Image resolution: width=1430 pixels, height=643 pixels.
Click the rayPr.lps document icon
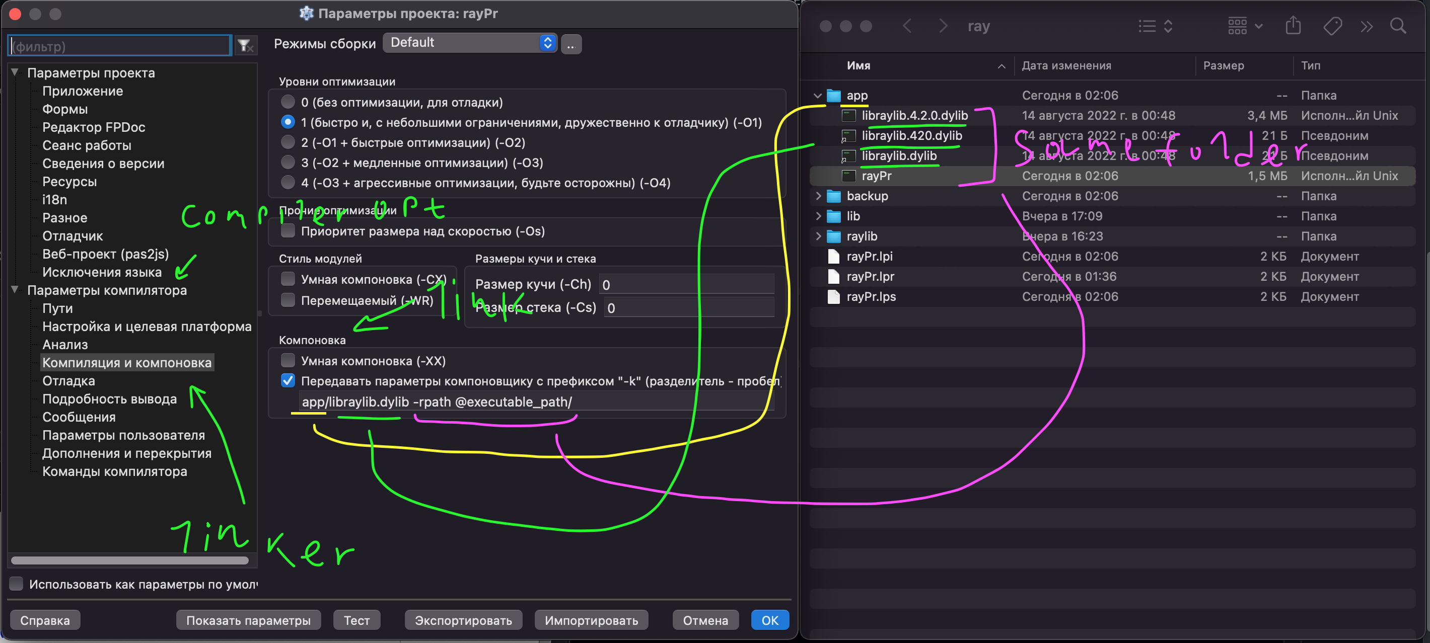pos(834,297)
